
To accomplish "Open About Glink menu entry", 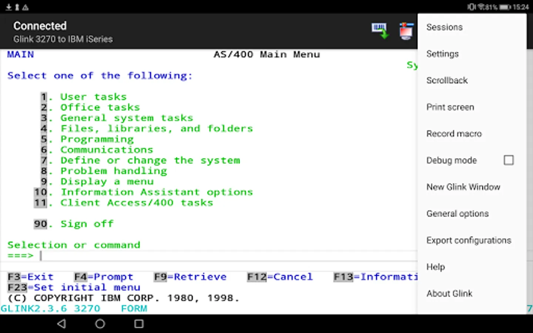I will pyautogui.click(x=472, y=293).
